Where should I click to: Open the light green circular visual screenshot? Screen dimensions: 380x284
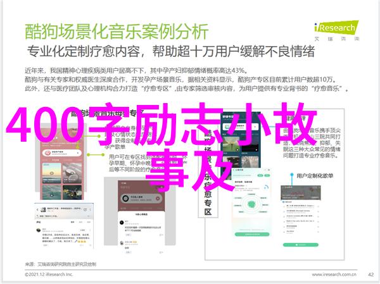point(251,202)
